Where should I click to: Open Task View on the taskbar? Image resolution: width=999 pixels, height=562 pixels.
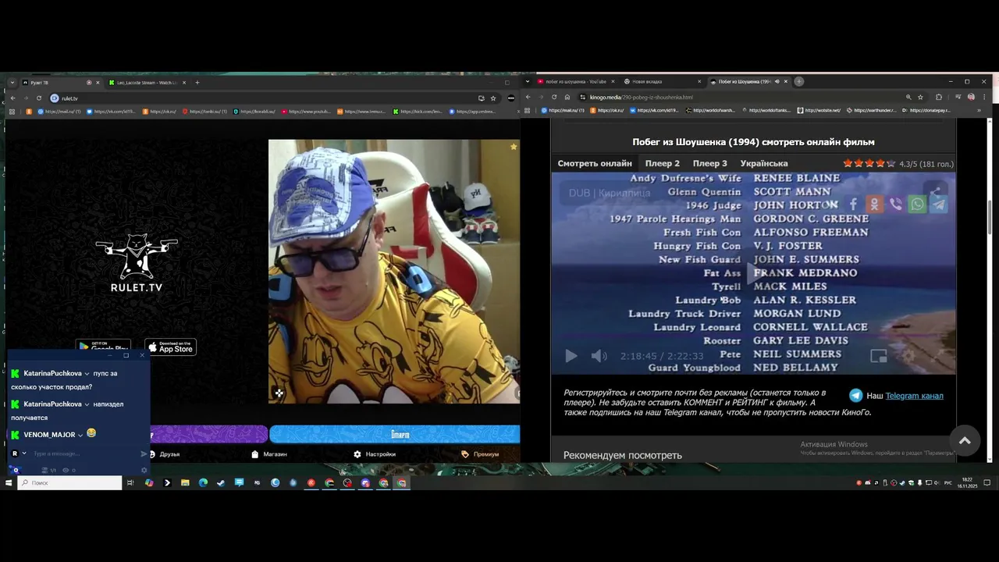[x=130, y=483]
